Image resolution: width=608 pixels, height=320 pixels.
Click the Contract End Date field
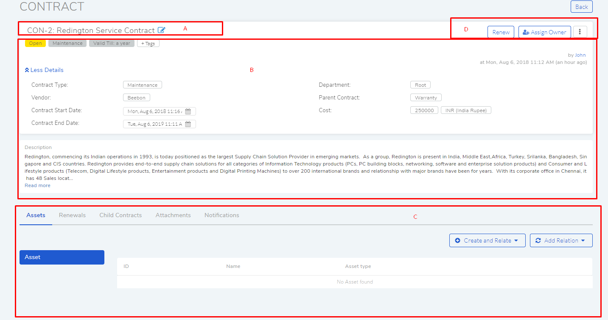point(160,124)
